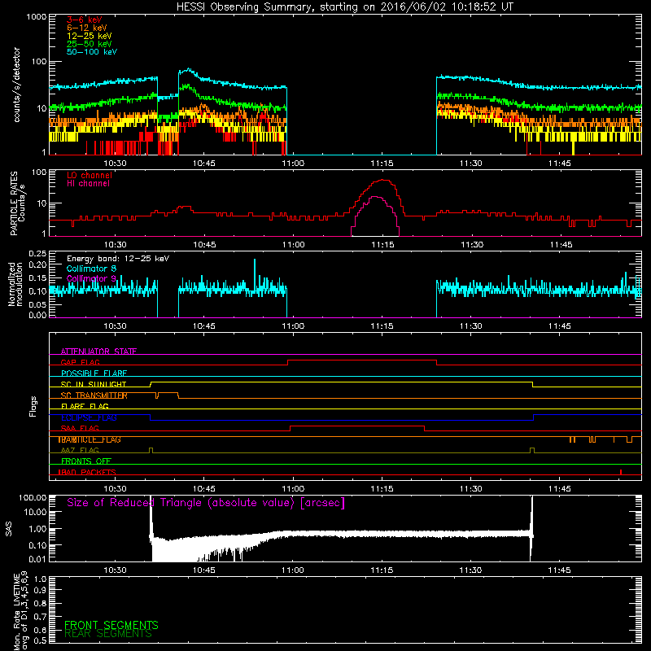Viewport: 651px width, 651px height.
Task: Click the SC IN SUNLIGHT flag label
Action: 94,384
